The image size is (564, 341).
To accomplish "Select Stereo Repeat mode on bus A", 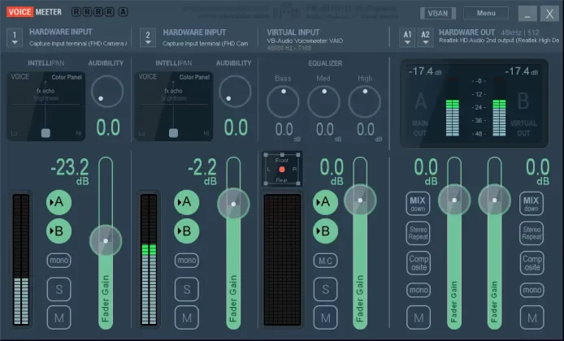I will (x=418, y=233).
